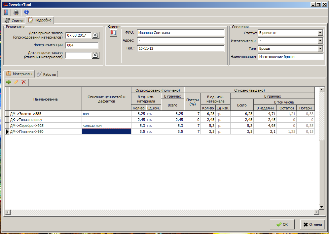329x234 pixels.
Task: Switch to the Список tab
Action: (x=14, y=20)
